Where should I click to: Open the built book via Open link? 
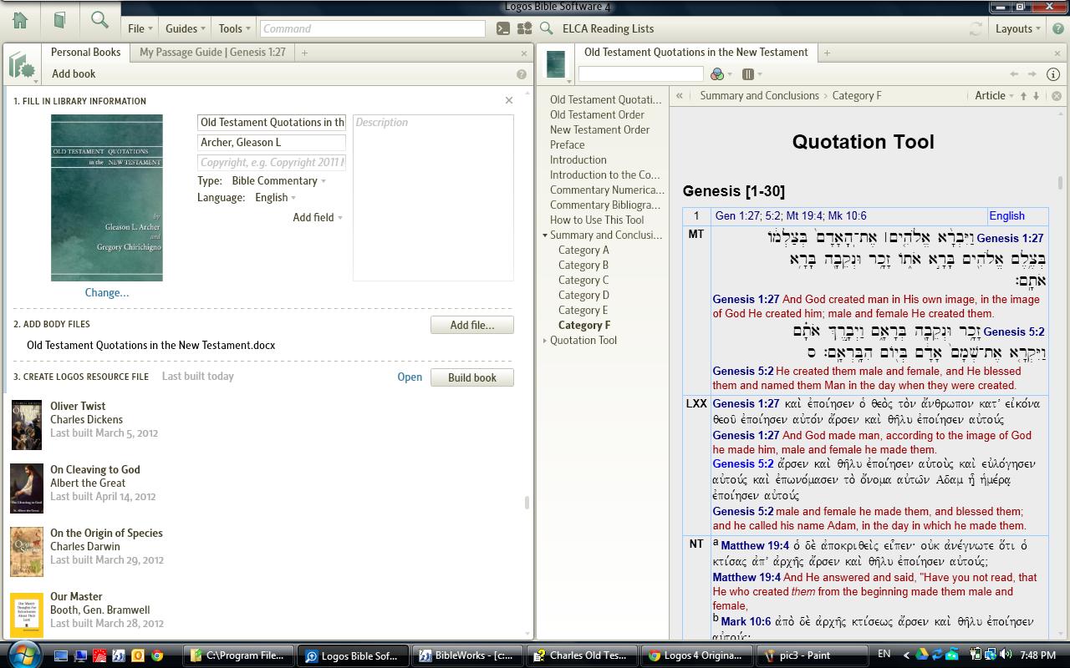point(410,377)
